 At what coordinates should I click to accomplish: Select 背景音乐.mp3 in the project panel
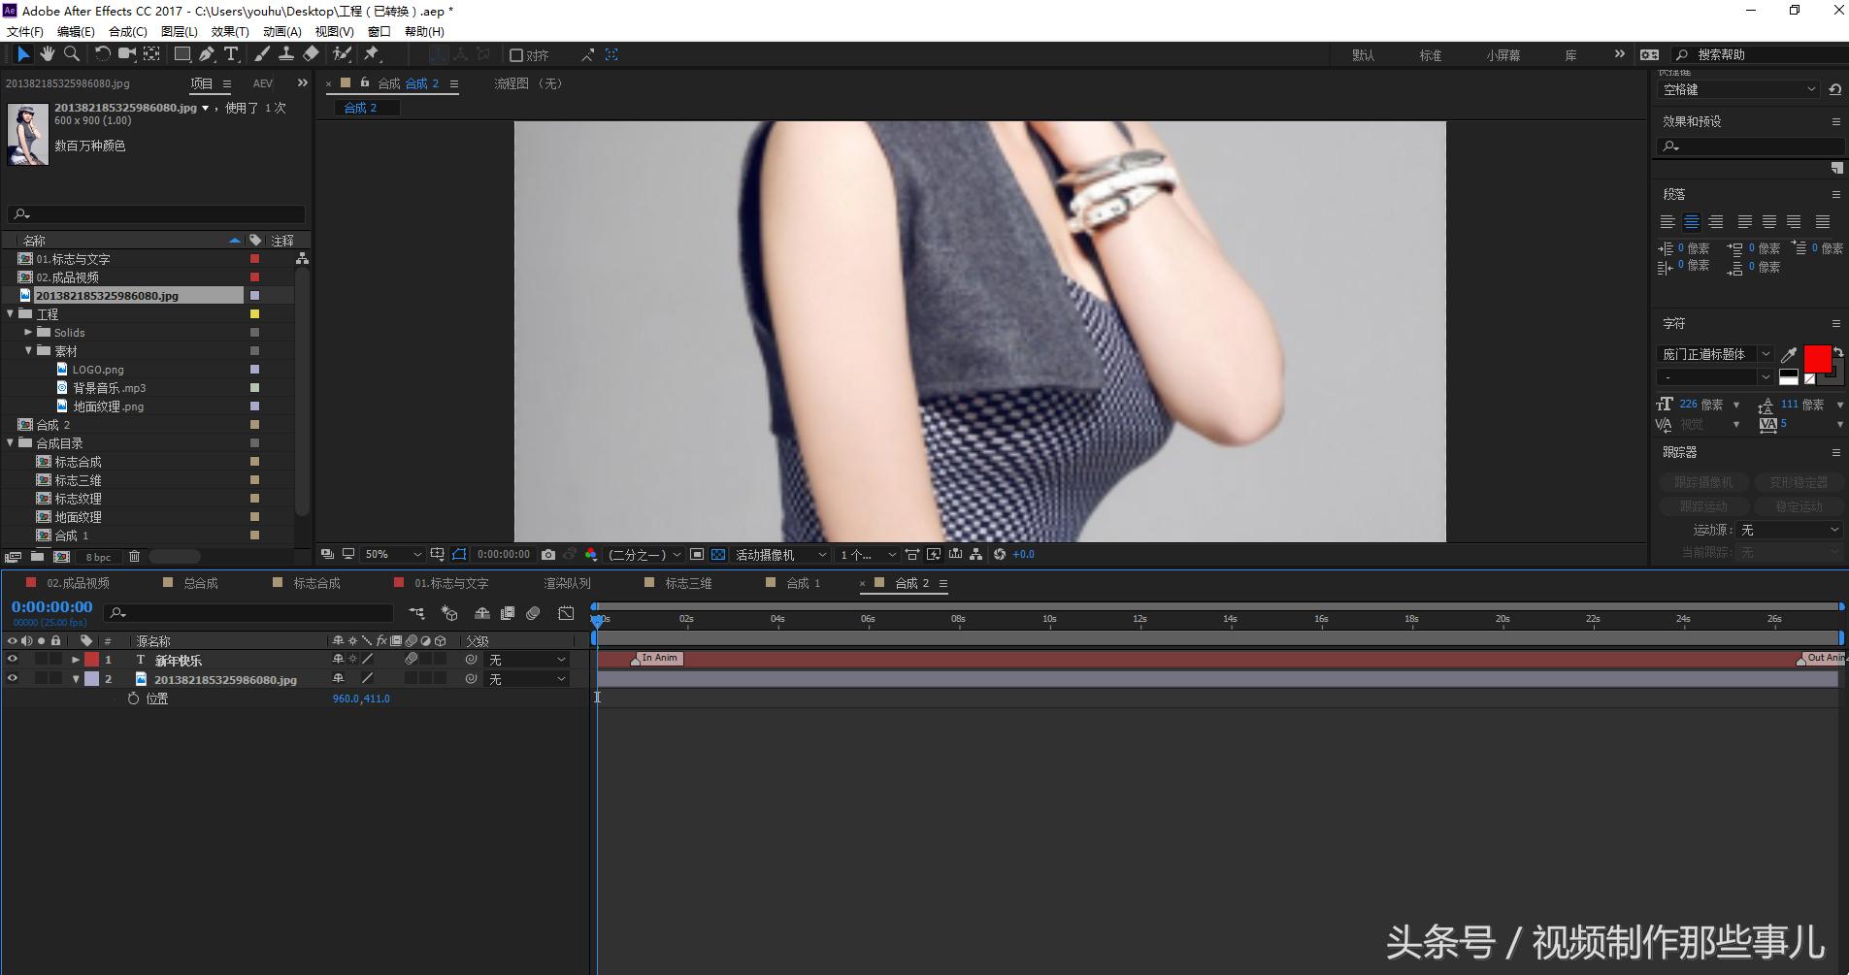[109, 388]
